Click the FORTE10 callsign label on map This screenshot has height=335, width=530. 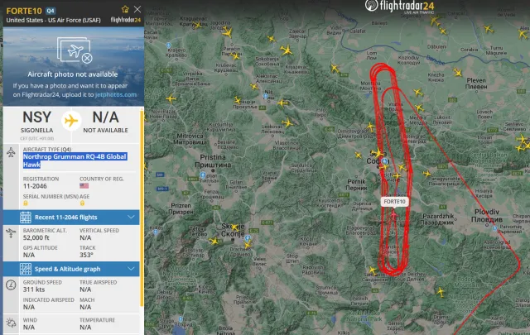point(394,202)
